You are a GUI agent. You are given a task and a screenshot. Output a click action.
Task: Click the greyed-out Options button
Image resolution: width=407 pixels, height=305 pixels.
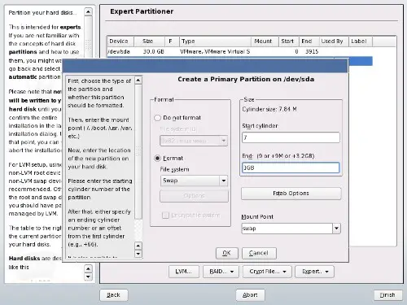click(x=194, y=196)
